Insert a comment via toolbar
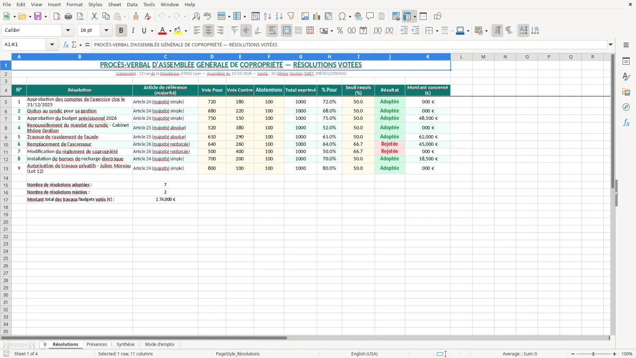The image size is (636, 358). [370, 16]
